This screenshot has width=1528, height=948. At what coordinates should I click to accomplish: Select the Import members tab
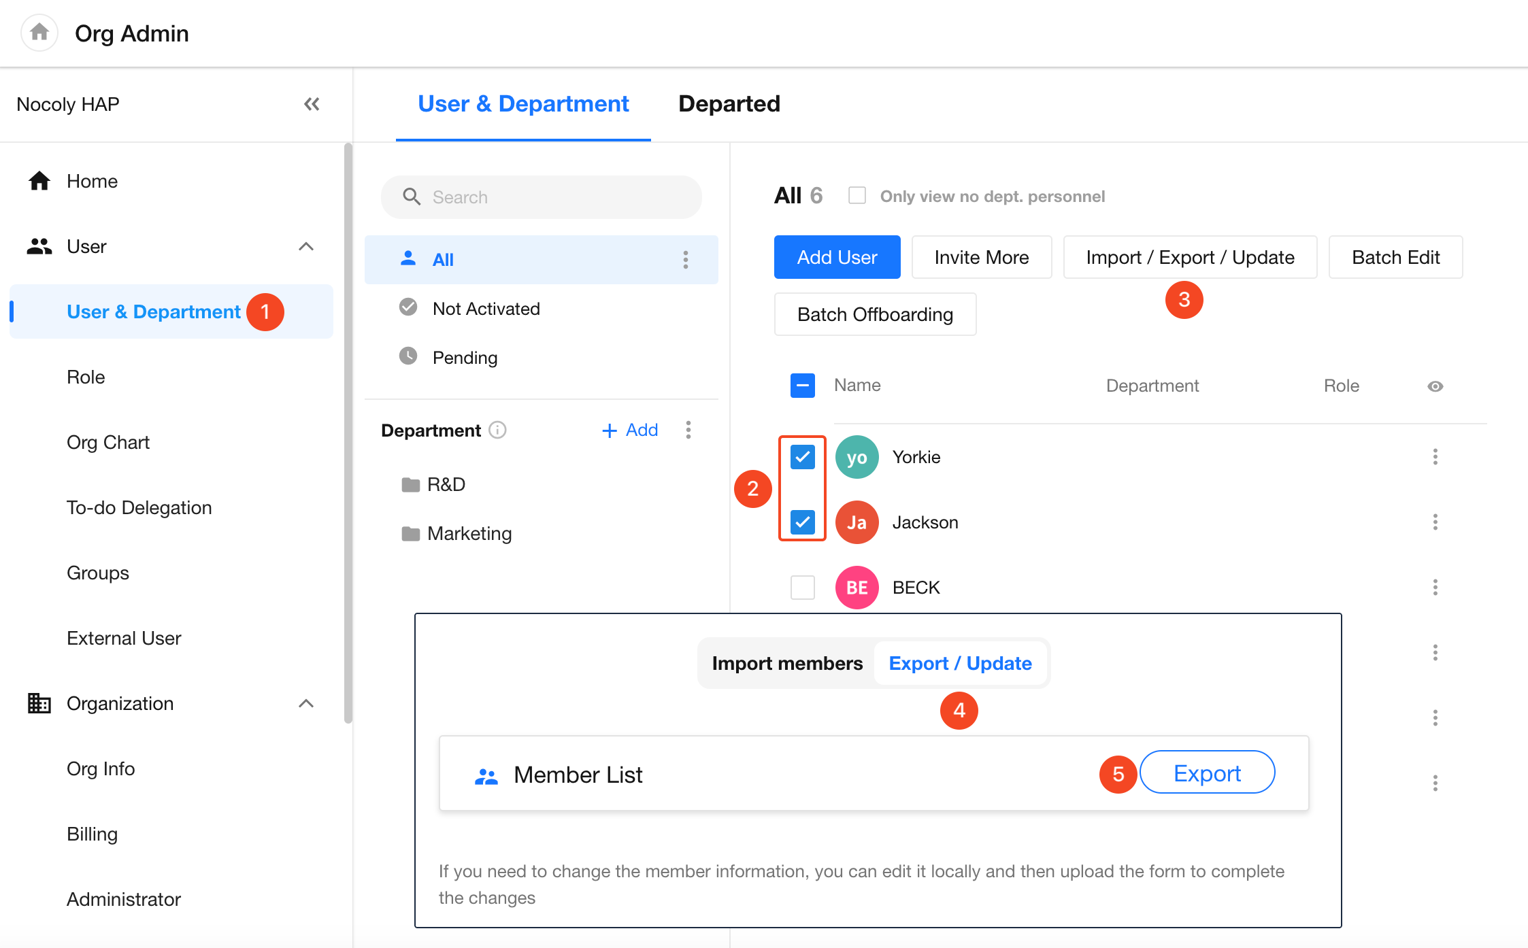(787, 663)
